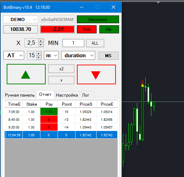The height and width of the screenshot is (177, 184).
Task: Switch to the Отчет tab
Action: pyautogui.click(x=45, y=94)
